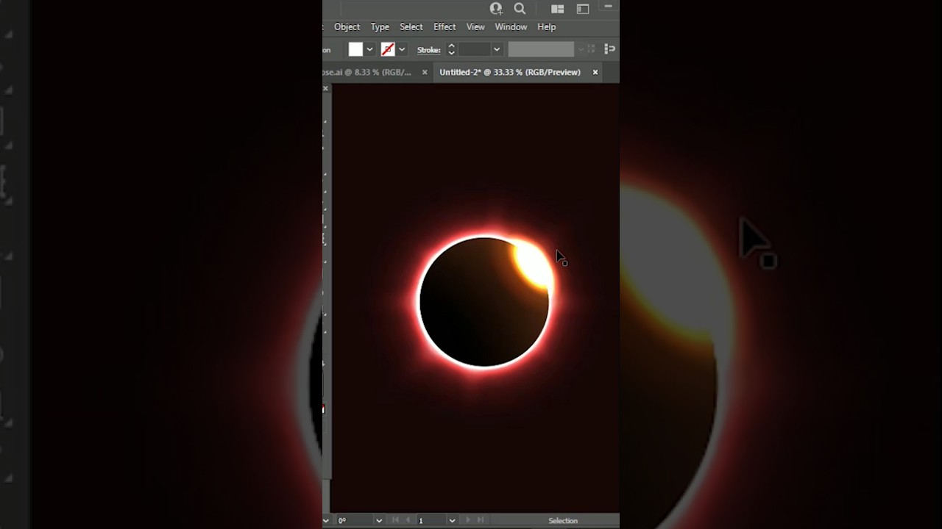
Task: Go to the last artboard
Action: click(481, 520)
